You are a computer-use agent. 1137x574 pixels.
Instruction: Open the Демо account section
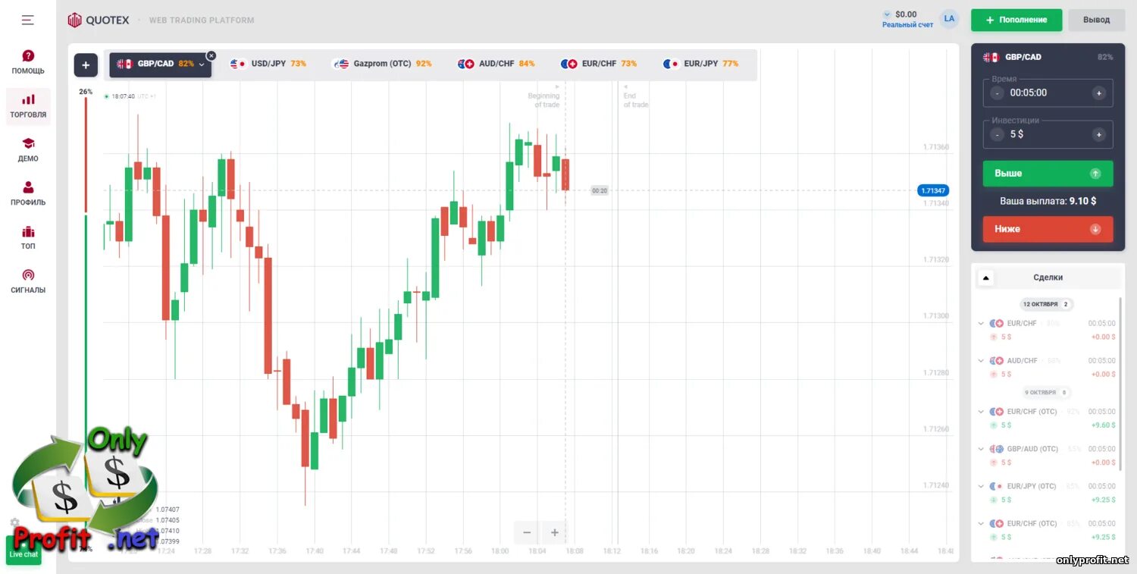(x=28, y=150)
